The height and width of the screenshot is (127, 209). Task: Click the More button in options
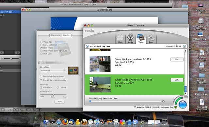59,102
